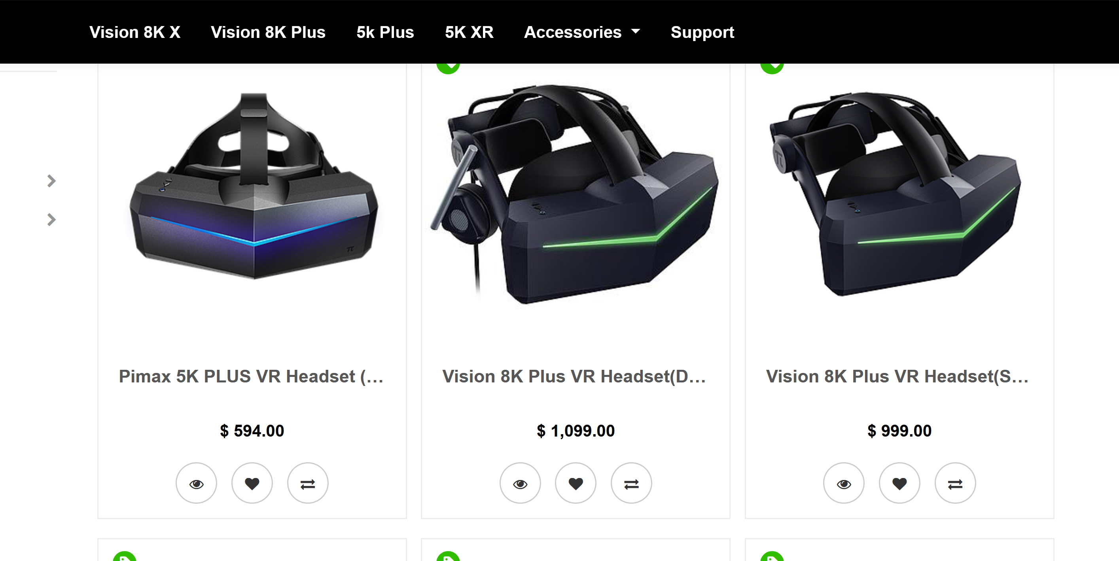Screen dimensions: 1119x561
Task: Open Vision 8K Plus VR Headset(D… title link
Action: click(574, 376)
